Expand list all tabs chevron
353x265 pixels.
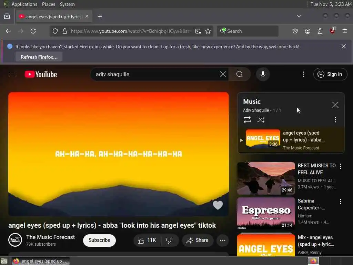(299, 16)
